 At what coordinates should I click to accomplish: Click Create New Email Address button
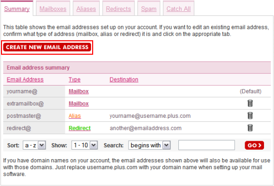47,47
